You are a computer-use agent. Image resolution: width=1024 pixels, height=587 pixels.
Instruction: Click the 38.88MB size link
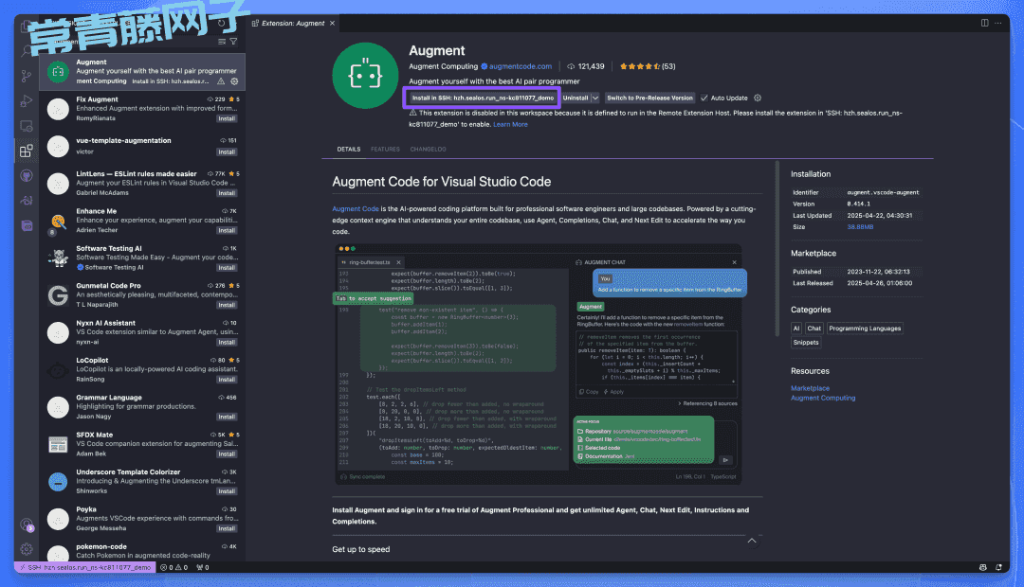[860, 227]
